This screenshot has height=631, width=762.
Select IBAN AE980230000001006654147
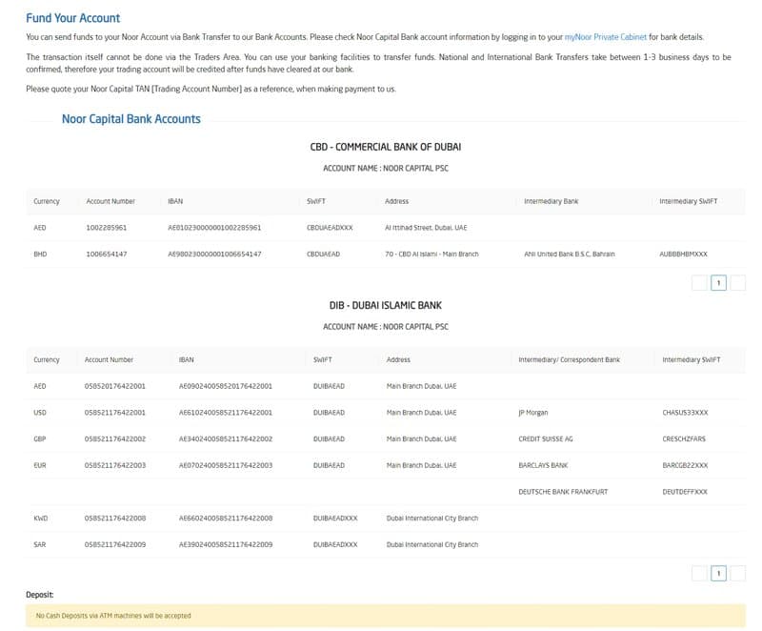point(214,254)
